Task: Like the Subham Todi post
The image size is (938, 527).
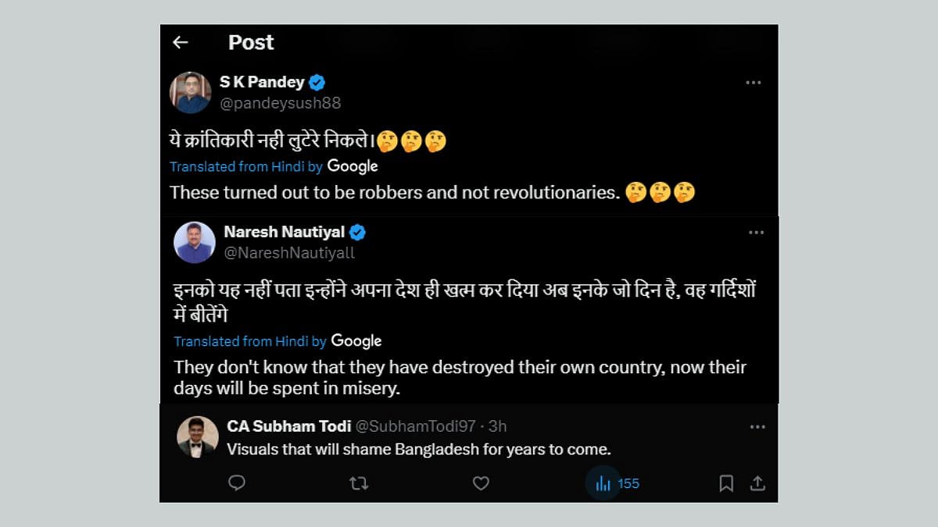Action: [481, 483]
